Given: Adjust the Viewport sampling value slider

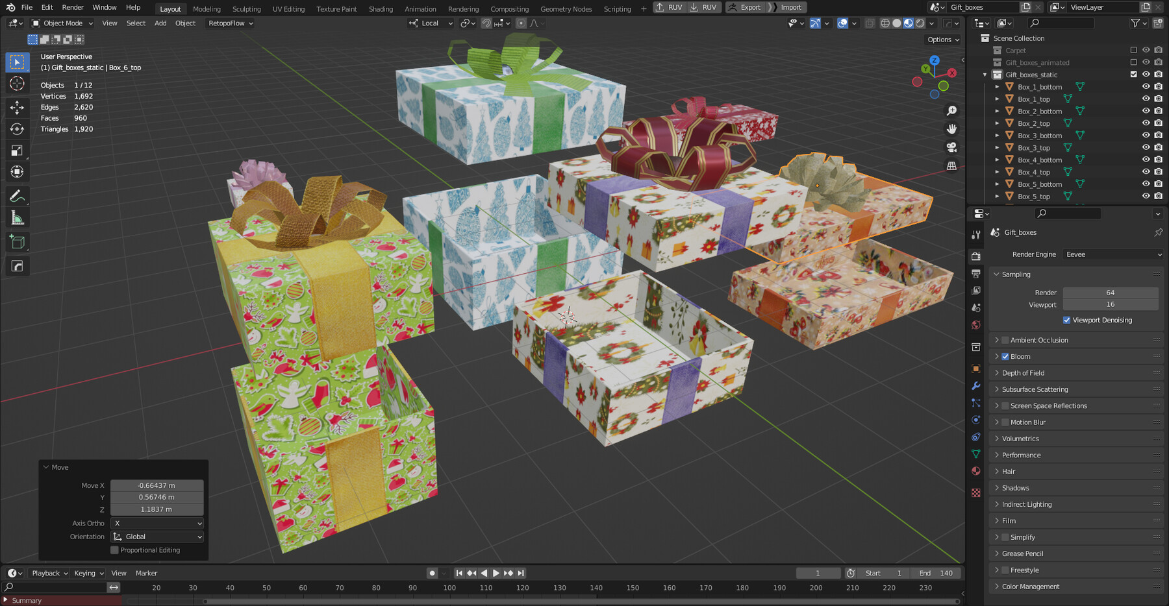Looking at the screenshot, I should click(x=1111, y=304).
